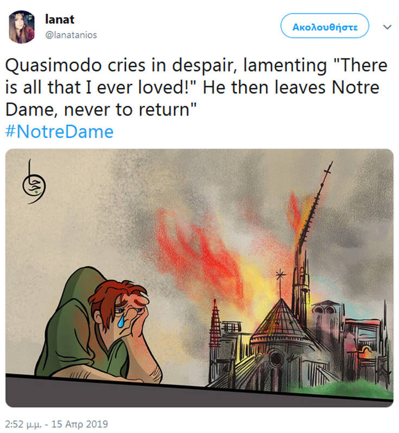Open lanat's profile avatar picture
Image resolution: width=399 pixels, height=433 pixels.
tap(22, 27)
